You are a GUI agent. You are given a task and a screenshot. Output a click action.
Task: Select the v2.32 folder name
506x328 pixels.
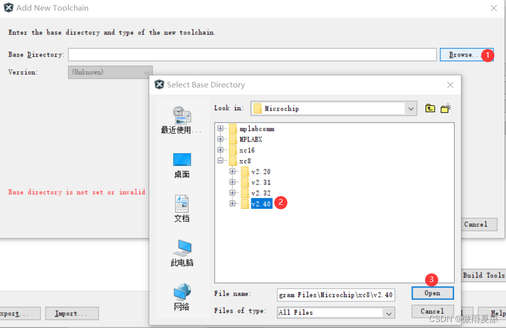click(261, 193)
